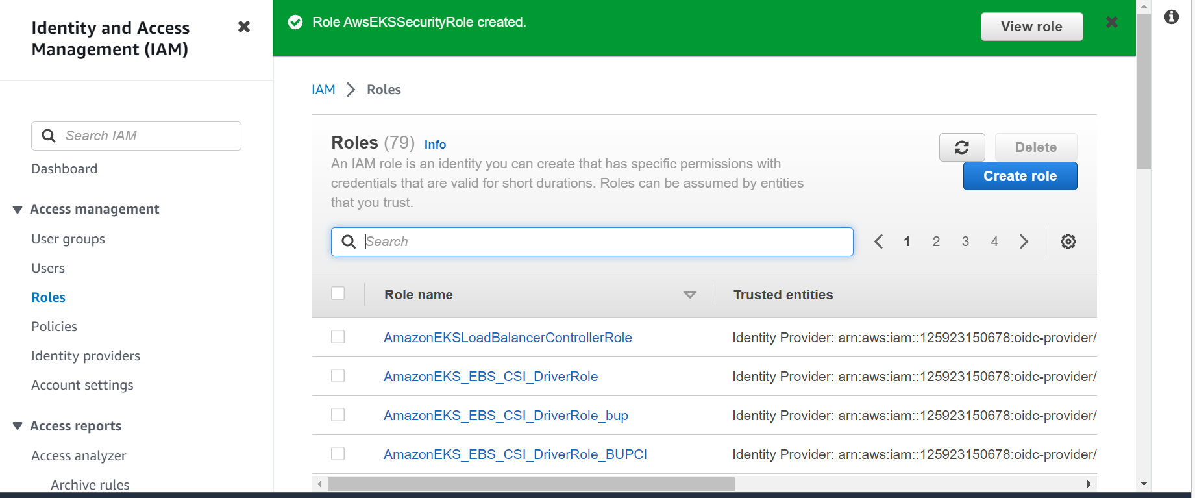Check the AmazonEKS_EBS_CSI_DriverRole checkbox

pos(338,376)
